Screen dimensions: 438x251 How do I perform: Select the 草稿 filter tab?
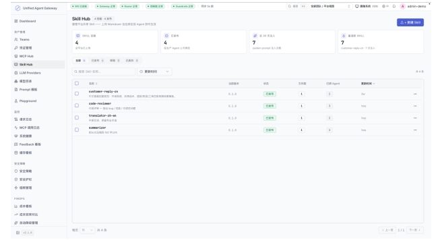pos(115,61)
